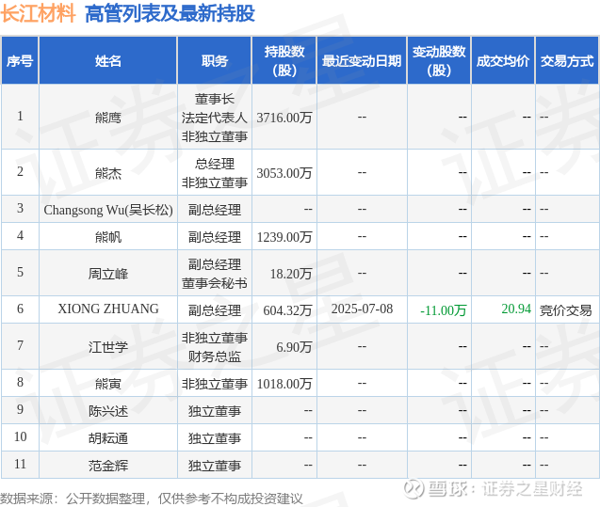
Task: Click the name 江世学
Action: pos(108,347)
